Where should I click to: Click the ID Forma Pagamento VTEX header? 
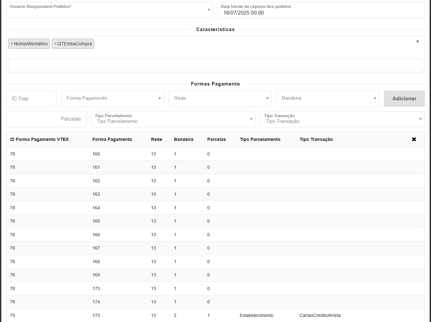point(39,139)
